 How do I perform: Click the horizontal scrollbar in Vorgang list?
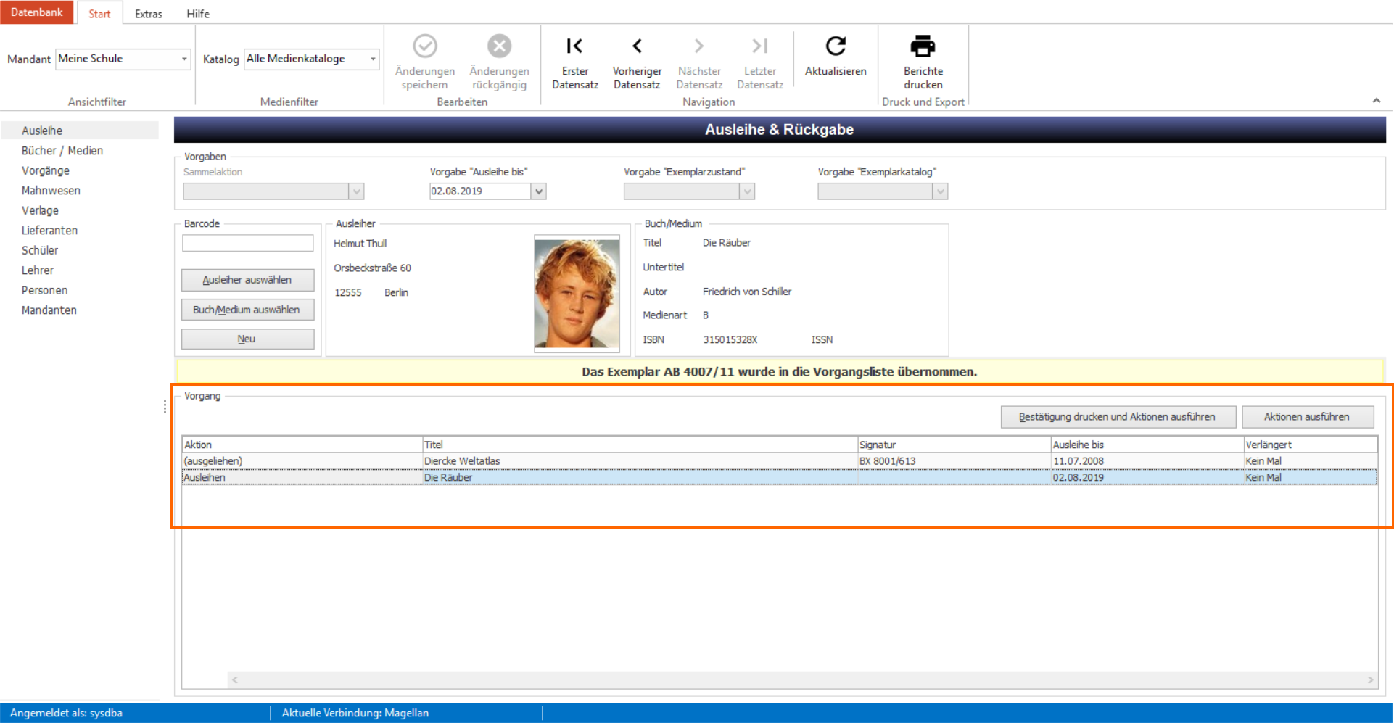tap(802, 679)
